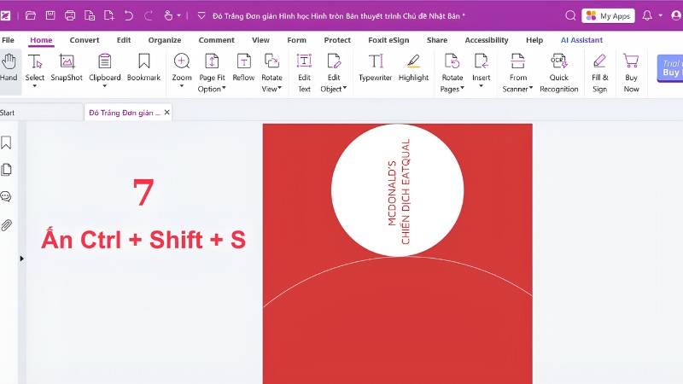683x384 pixels.
Task: Switch to the Convert tab
Action: pyautogui.click(x=84, y=40)
